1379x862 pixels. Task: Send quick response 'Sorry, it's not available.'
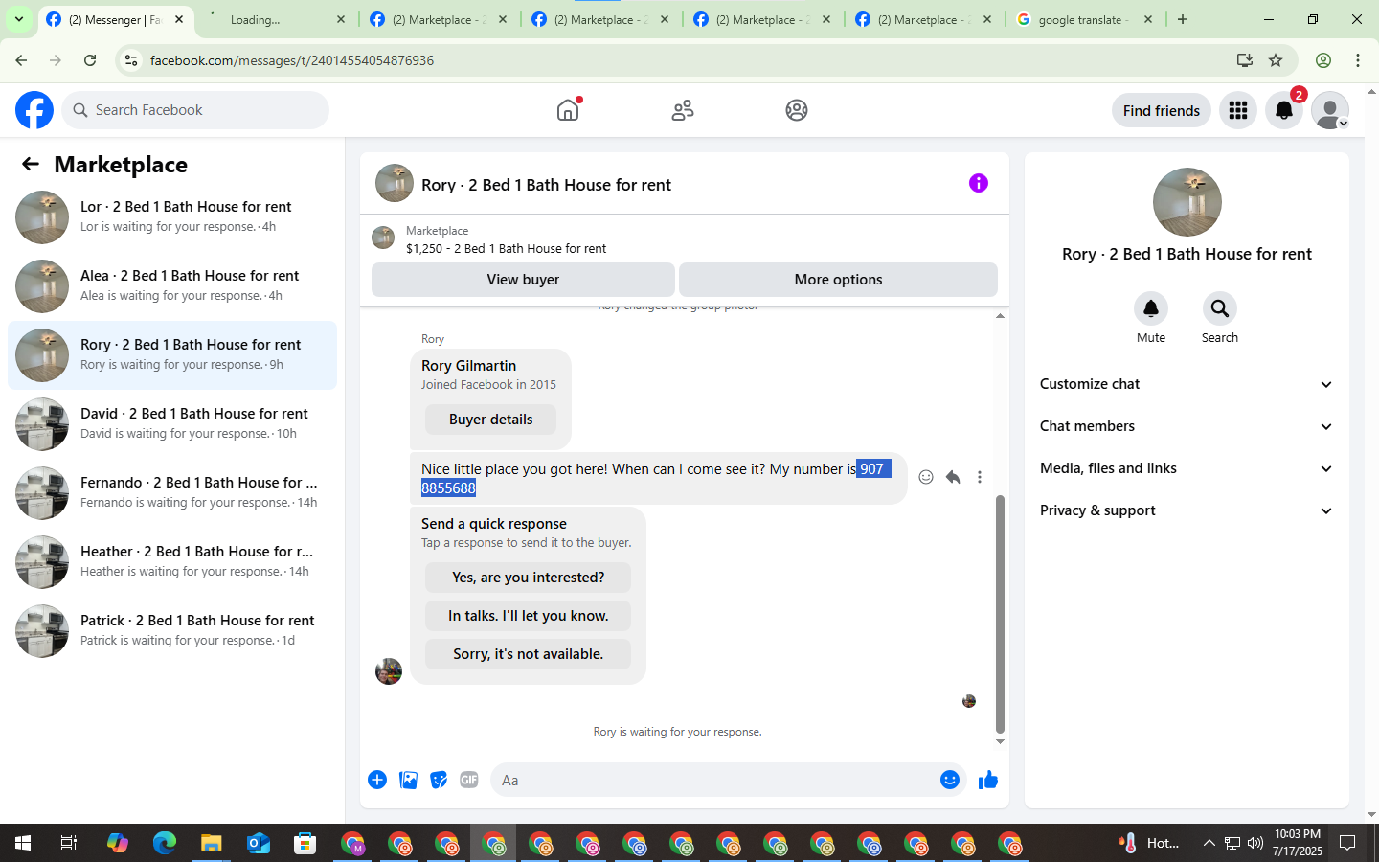(x=528, y=654)
